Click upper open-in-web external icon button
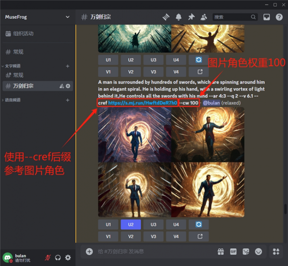 click(x=199, y=72)
